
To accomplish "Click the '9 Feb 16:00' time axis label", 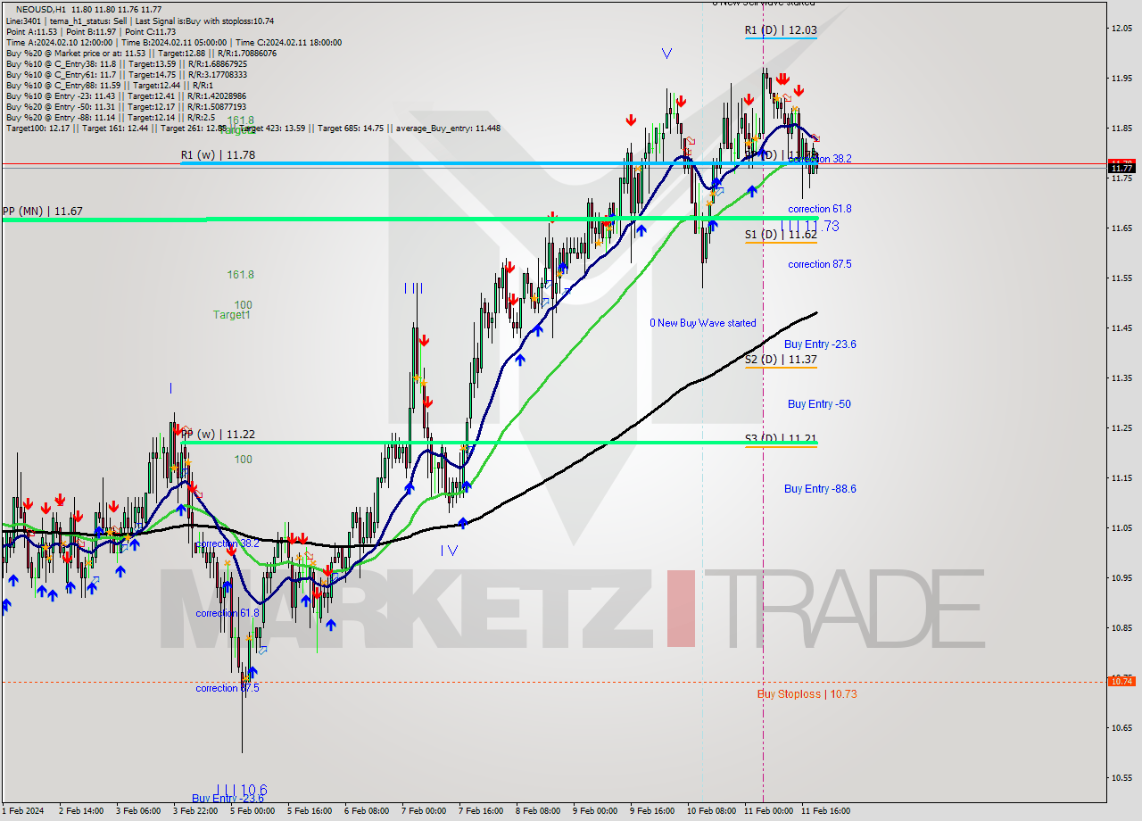I will tap(652, 811).
